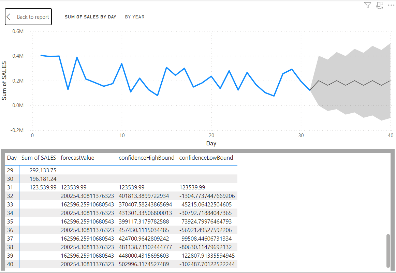Click the back arrow chevron
The image size is (396, 273).
coord(9,17)
